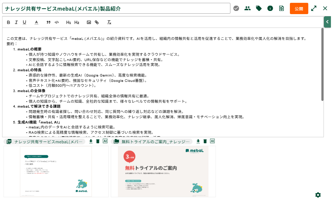Click the heading 'mebaLの概要'
Image resolution: width=332 pixels, height=205 pixels.
click(29, 49)
